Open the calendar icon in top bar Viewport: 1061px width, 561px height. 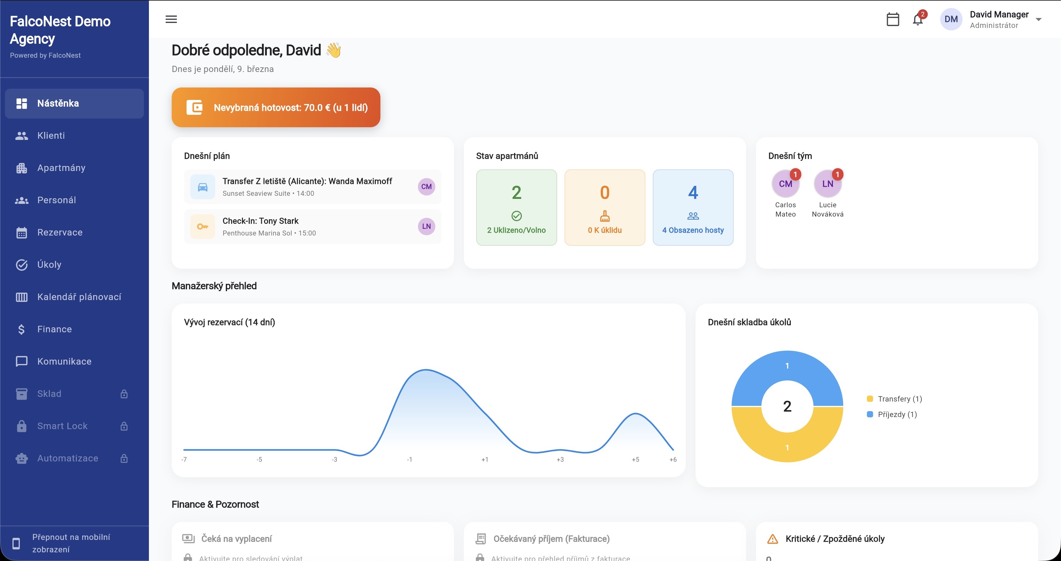pos(892,19)
